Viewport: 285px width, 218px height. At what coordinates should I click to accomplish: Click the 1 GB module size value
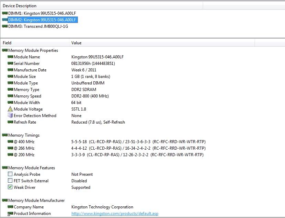click(91, 77)
